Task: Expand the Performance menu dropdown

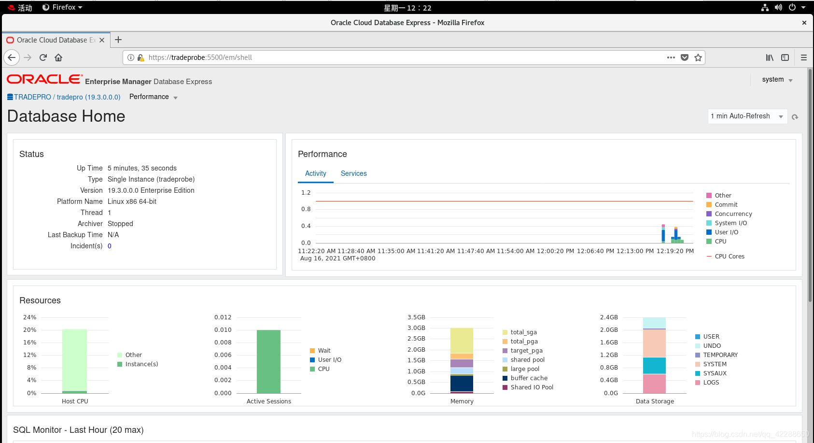Action: [x=154, y=97]
